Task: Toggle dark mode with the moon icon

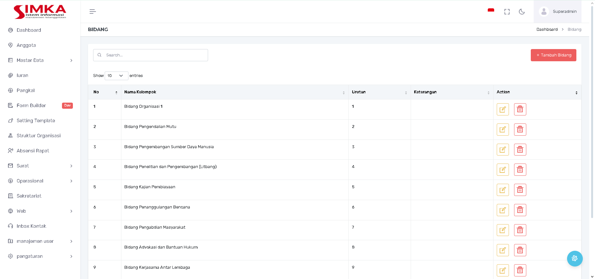Action: (x=522, y=12)
